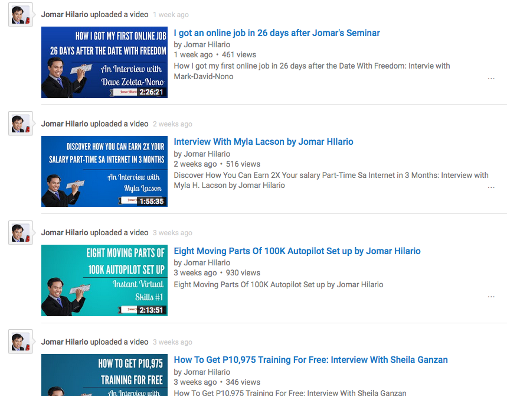Click description mentioning 'Myla H. Lacson'

(x=331, y=180)
